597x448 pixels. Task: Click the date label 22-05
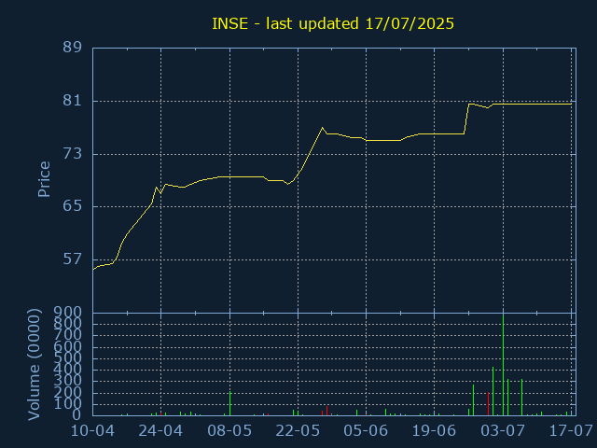(298, 431)
